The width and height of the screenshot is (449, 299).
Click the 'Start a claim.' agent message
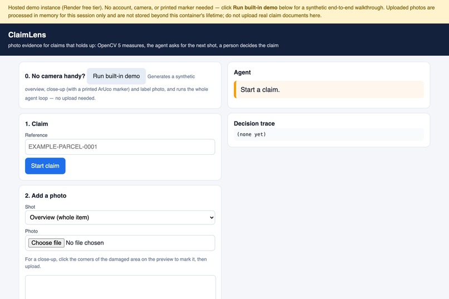click(329, 90)
